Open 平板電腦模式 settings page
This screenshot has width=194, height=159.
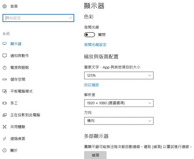[21, 91]
